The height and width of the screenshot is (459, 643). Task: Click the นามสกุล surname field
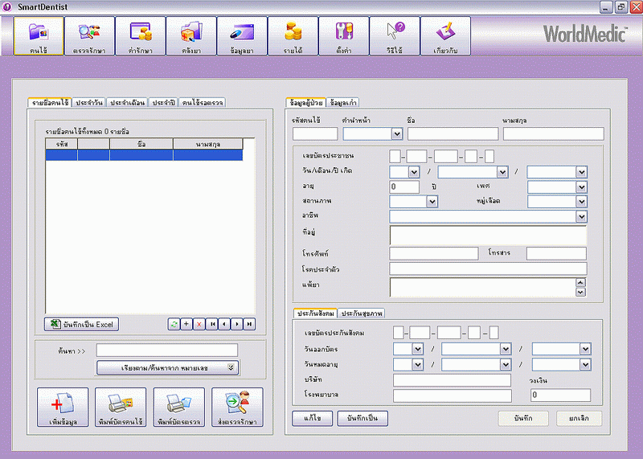coord(554,133)
